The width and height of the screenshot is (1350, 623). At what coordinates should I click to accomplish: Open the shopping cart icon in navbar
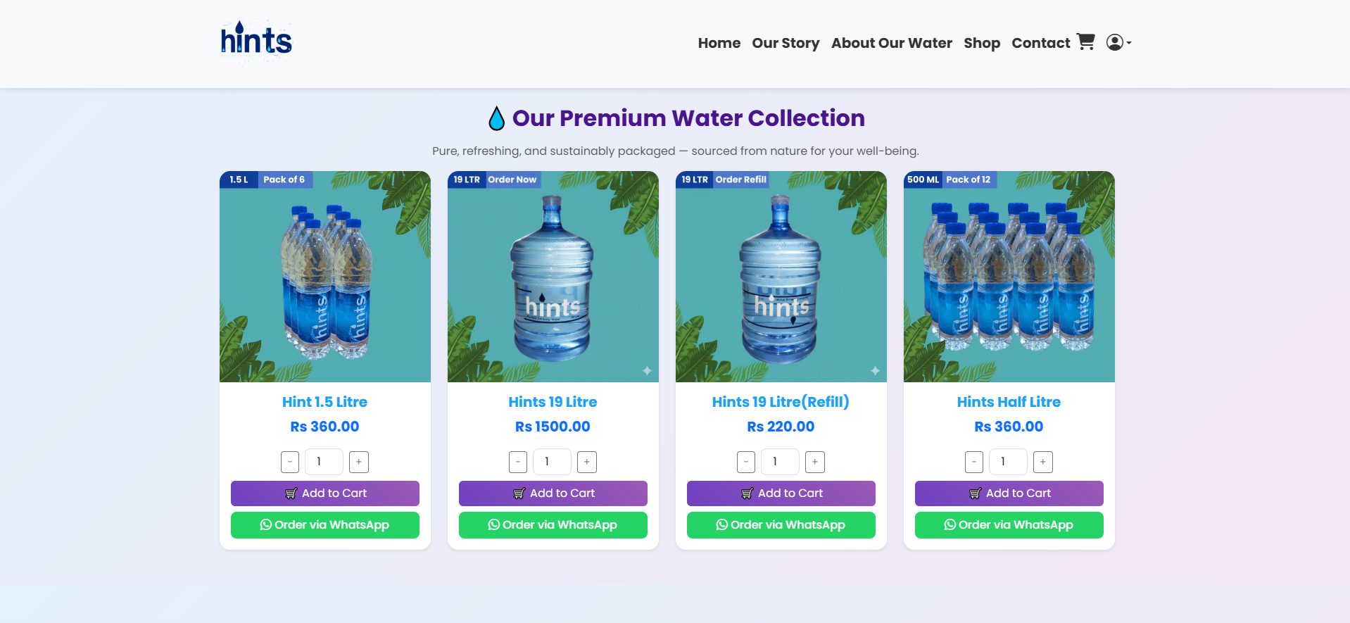1085,42
